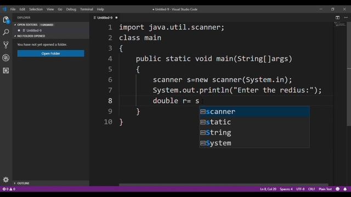Screen dimensions: 351x197
Task: Click the EXPLORER panel title
Action: [24, 18]
